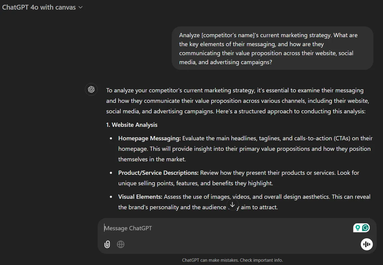Click the ChatGPT logo avatar beside the response
The image size is (383, 265).
(91, 89)
